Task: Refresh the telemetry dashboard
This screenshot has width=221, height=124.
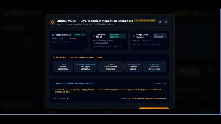Action: pos(160,22)
